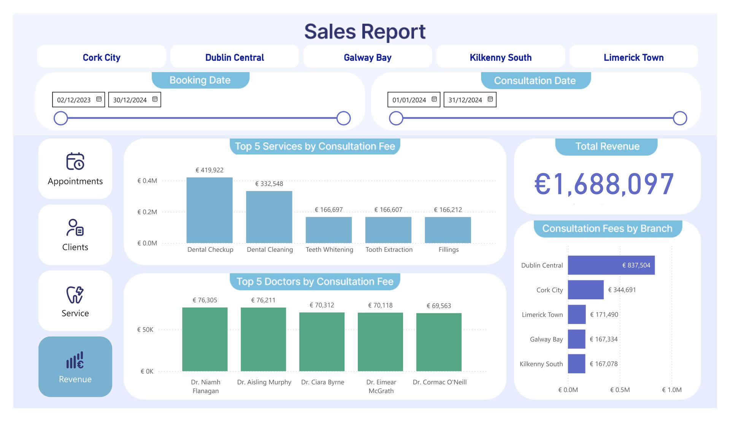Select the Dublin Central branch bar
Image resolution: width=730 pixels, height=422 pixels.
(x=611, y=265)
